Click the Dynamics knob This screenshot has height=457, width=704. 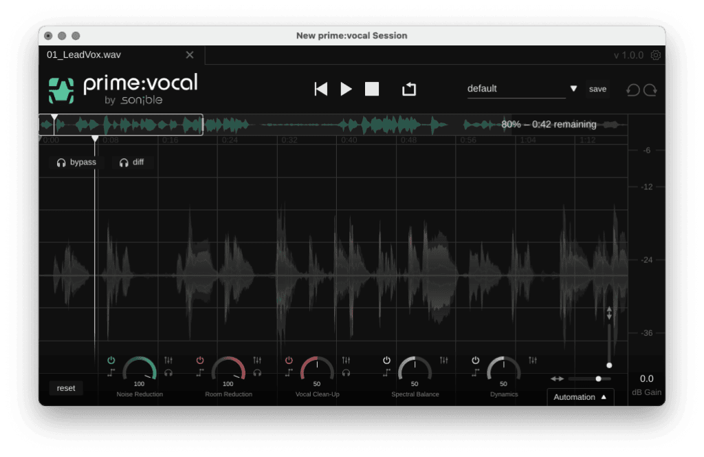click(x=504, y=370)
